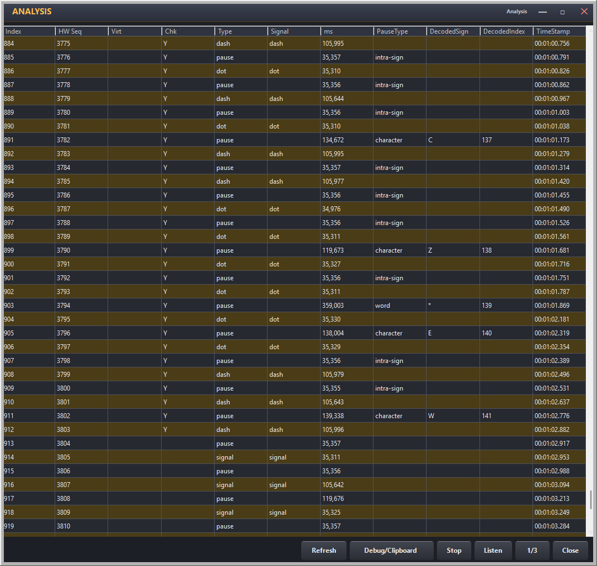Stop the analysis with the Stop button
This screenshot has height=566, width=597.
click(x=454, y=551)
